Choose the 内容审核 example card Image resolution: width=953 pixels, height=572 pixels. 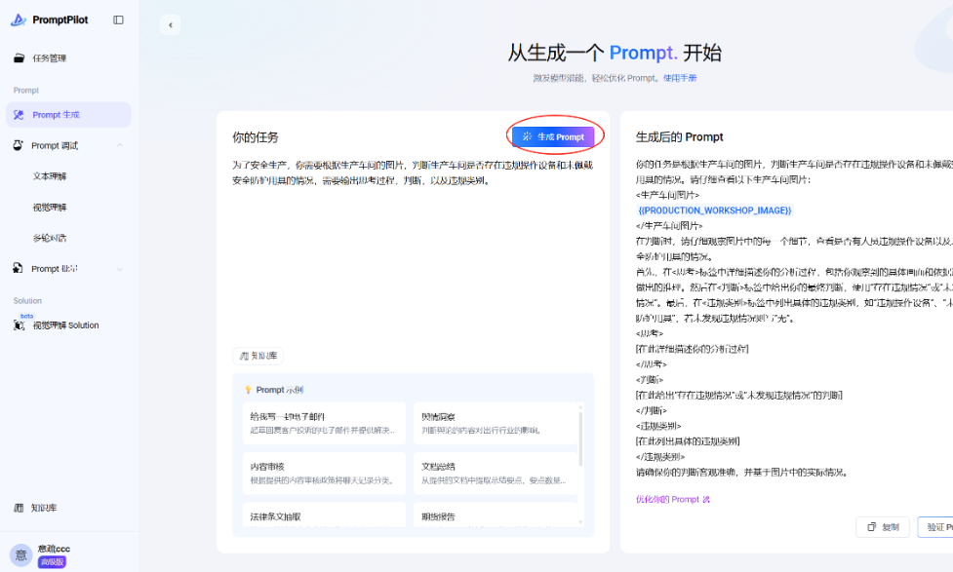click(x=324, y=473)
